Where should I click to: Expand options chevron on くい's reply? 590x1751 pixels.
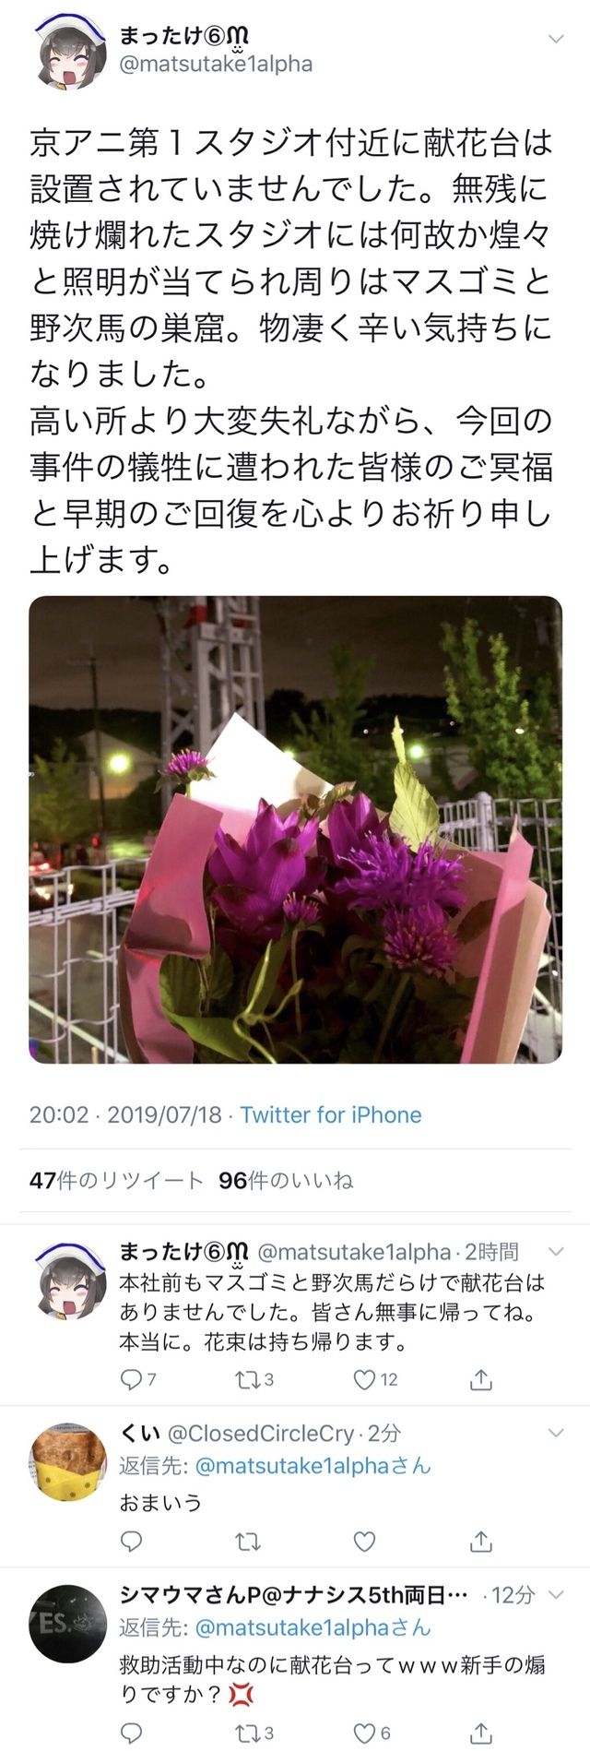[x=556, y=1433]
